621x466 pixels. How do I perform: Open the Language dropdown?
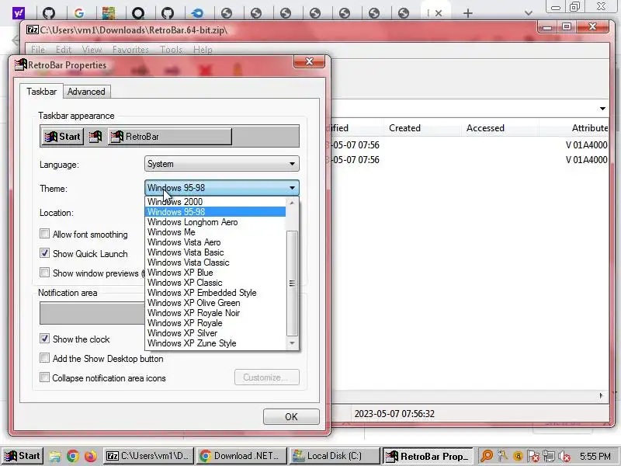222,164
